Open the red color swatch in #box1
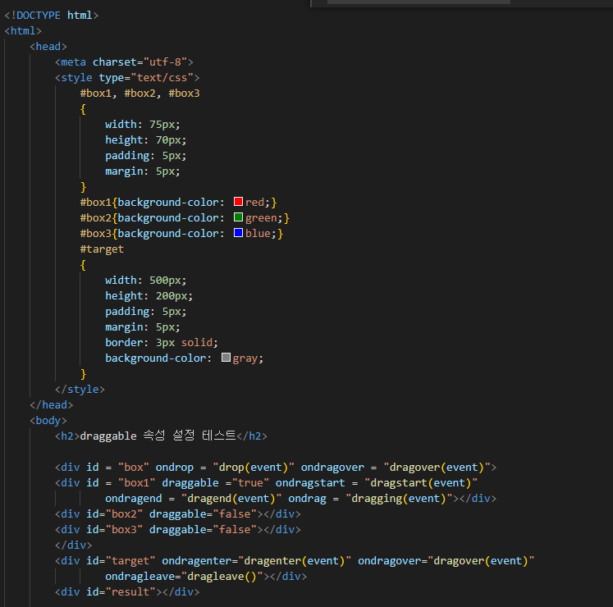This screenshot has height=607, width=613. (x=238, y=201)
